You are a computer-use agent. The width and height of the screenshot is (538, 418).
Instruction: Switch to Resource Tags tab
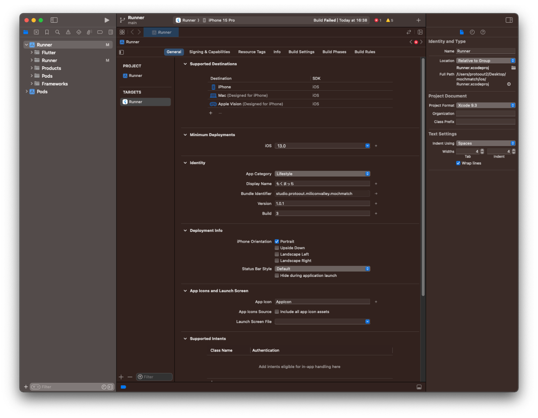(x=252, y=52)
